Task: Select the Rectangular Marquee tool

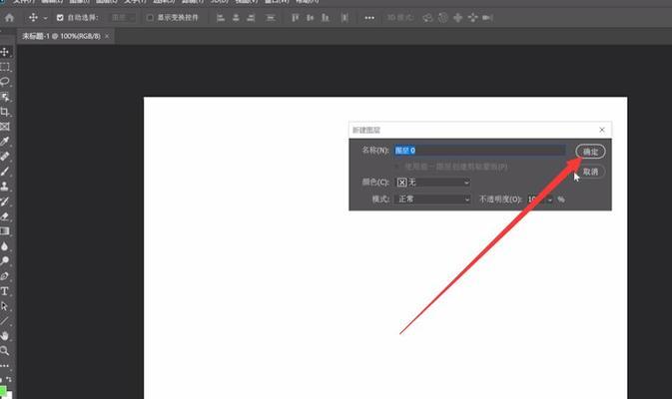Action: pyautogui.click(x=5, y=67)
